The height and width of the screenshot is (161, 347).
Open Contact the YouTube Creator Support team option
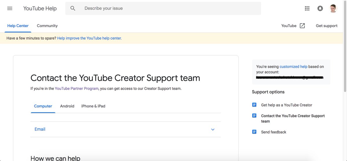(x=293, y=118)
